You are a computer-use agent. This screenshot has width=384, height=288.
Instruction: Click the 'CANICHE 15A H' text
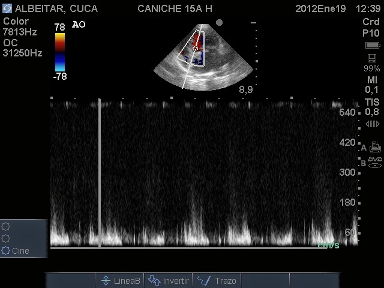click(x=175, y=8)
